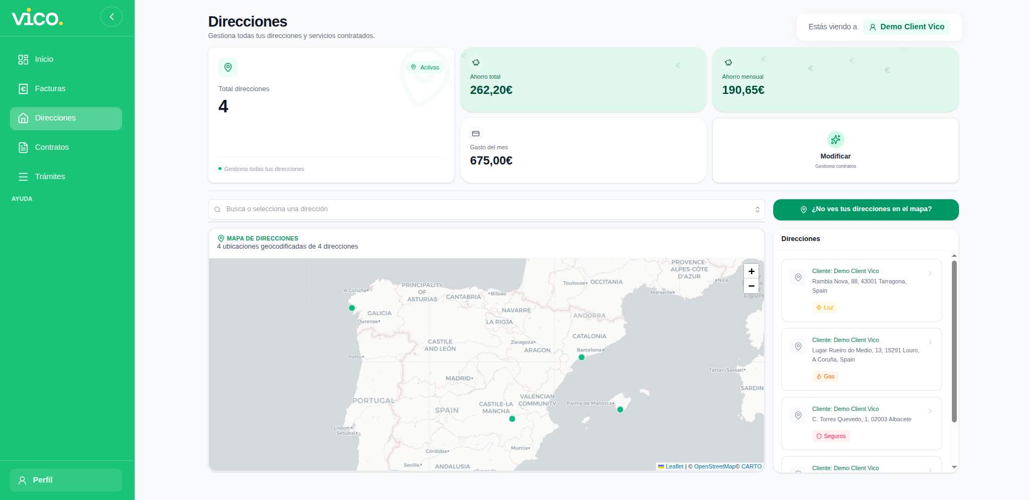Click the location pin icon in Total direcciones card
Screen dimensions: 1029x500
(x=228, y=67)
